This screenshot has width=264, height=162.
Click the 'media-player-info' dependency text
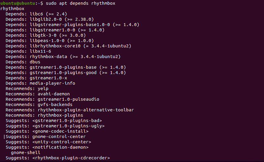53,83
